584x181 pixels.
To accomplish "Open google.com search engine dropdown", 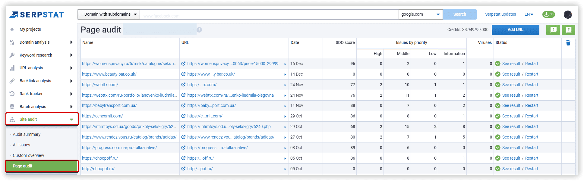I will pos(421,14).
